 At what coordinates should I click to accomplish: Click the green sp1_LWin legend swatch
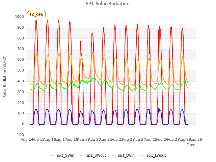(x=113, y=156)
